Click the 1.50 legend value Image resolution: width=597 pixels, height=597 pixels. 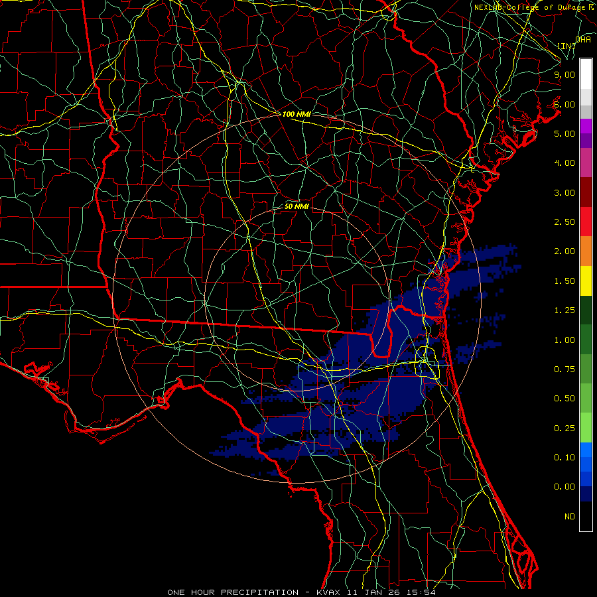[564, 281]
